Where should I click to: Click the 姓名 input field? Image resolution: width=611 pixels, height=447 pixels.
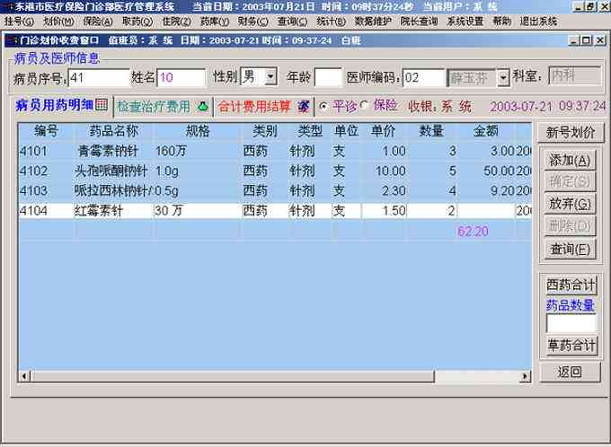pos(181,77)
